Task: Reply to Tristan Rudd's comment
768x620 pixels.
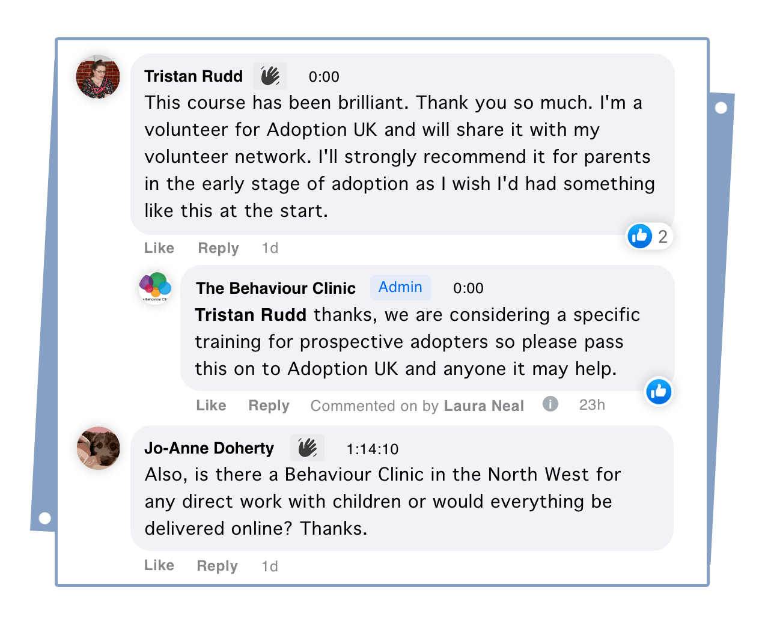Action: [x=218, y=248]
